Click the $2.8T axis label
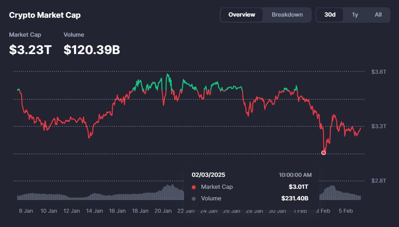The width and height of the screenshot is (399, 227). (379, 181)
